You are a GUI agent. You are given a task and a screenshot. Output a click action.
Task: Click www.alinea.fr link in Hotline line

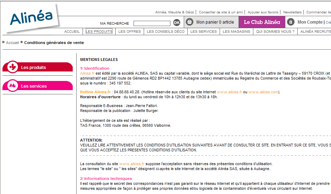pyautogui.click(x=229, y=92)
